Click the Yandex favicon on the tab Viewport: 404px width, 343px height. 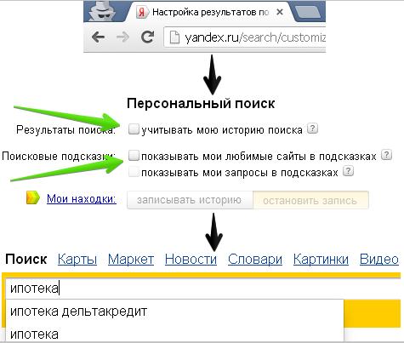click(x=142, y=13)
